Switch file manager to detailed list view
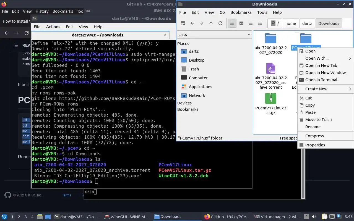The height and width of the screenshot is (221, 354). point(260,23)
